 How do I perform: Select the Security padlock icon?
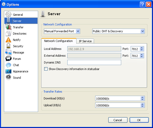[8, 46]
